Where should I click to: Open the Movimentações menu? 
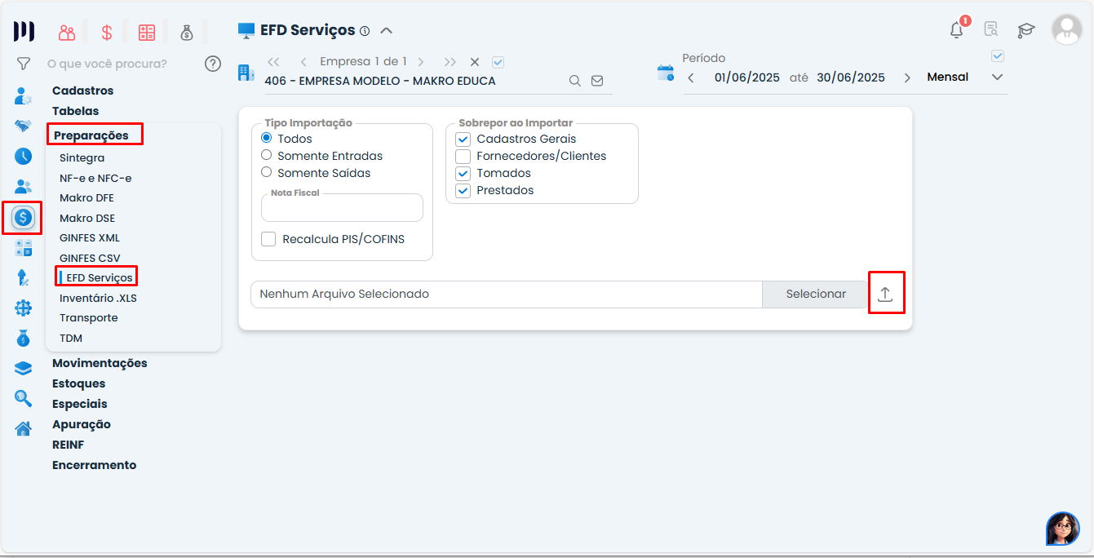pos(100,363)
